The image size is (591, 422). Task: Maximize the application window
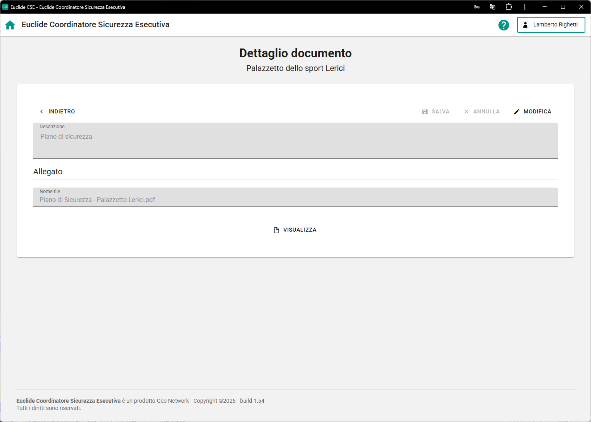(563, 7)
